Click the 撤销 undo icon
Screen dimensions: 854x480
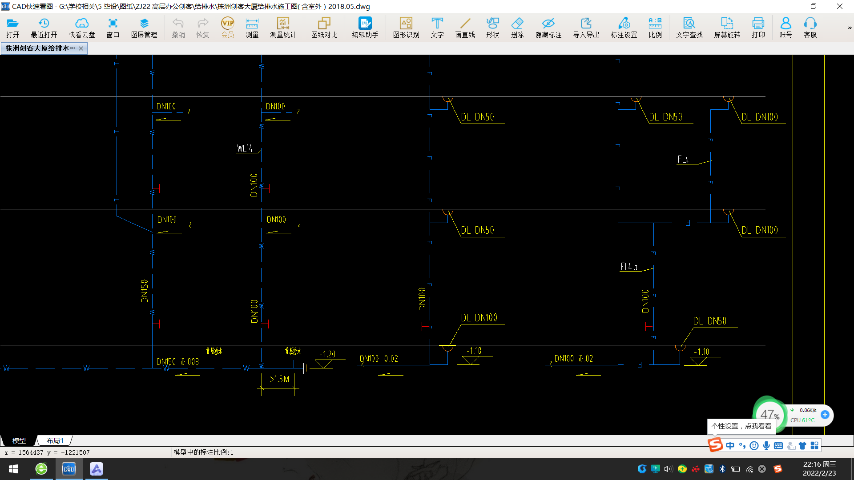coord(178,28)
